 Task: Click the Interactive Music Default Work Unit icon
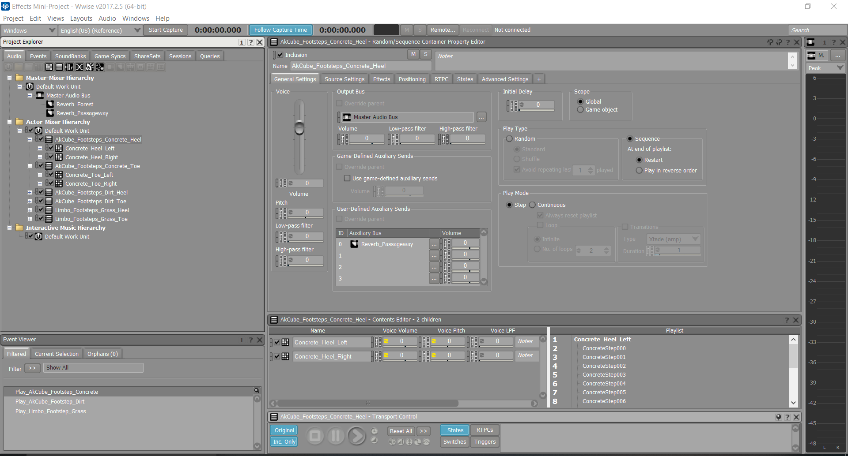point(38,236)
